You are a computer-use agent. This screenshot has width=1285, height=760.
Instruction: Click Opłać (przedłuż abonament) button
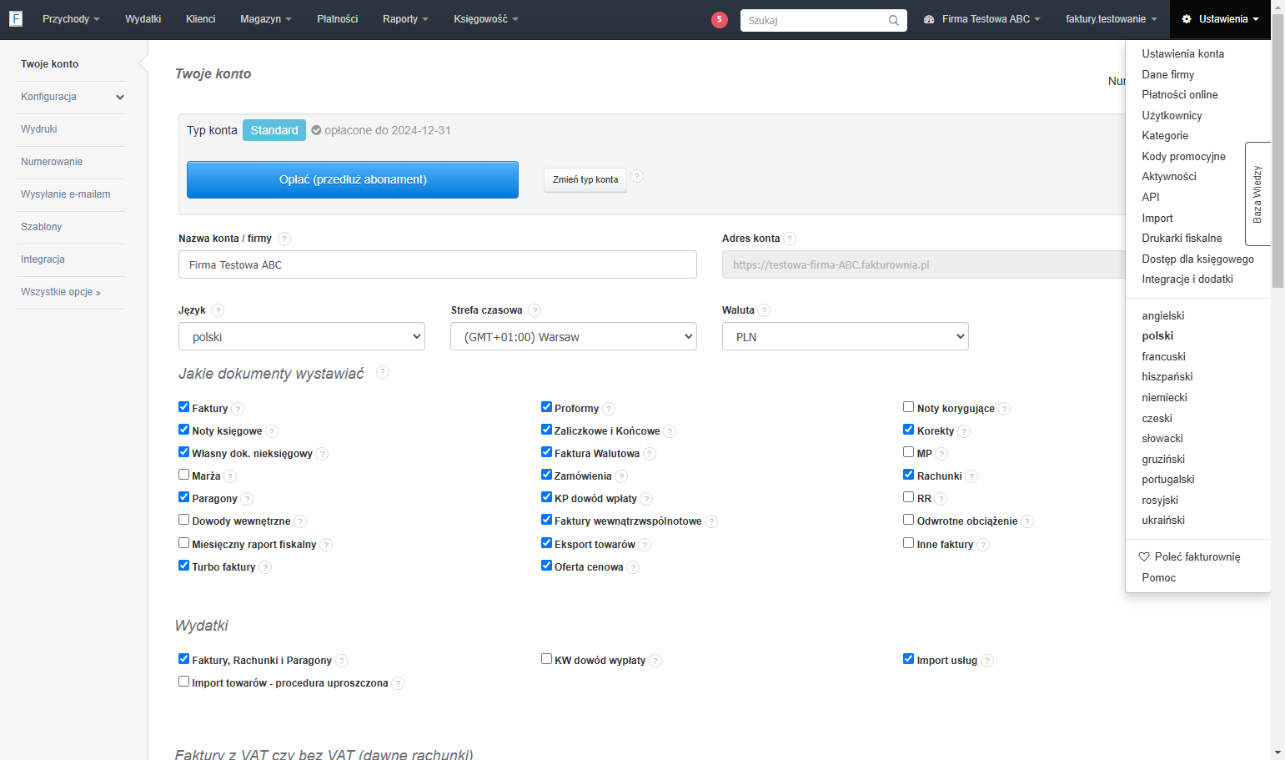click(353, 179)
